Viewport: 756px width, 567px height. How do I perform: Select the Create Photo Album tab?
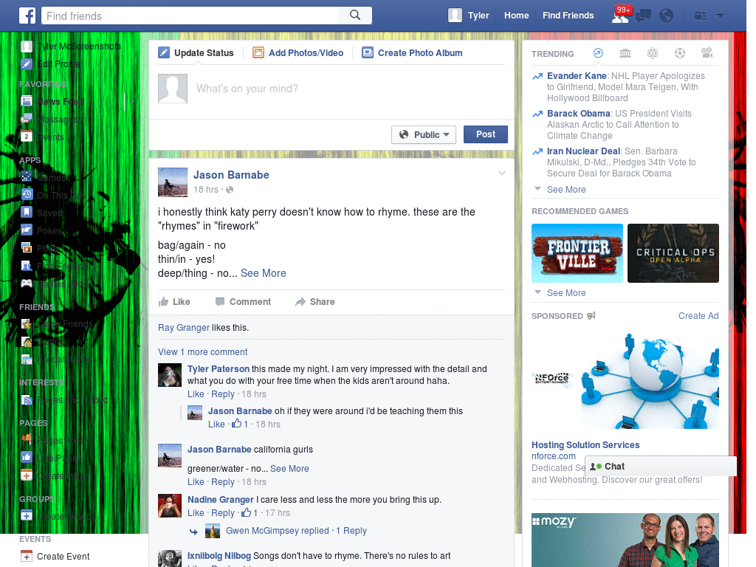point(413,53)
